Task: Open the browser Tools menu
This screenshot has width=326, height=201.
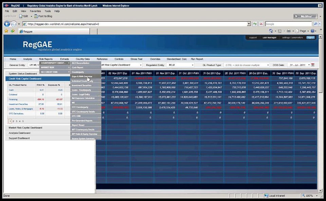Action: (48, 11)
